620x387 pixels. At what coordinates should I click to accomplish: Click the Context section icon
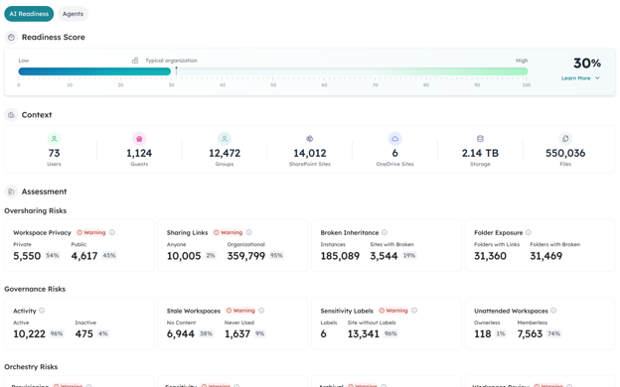coord(11,115)
